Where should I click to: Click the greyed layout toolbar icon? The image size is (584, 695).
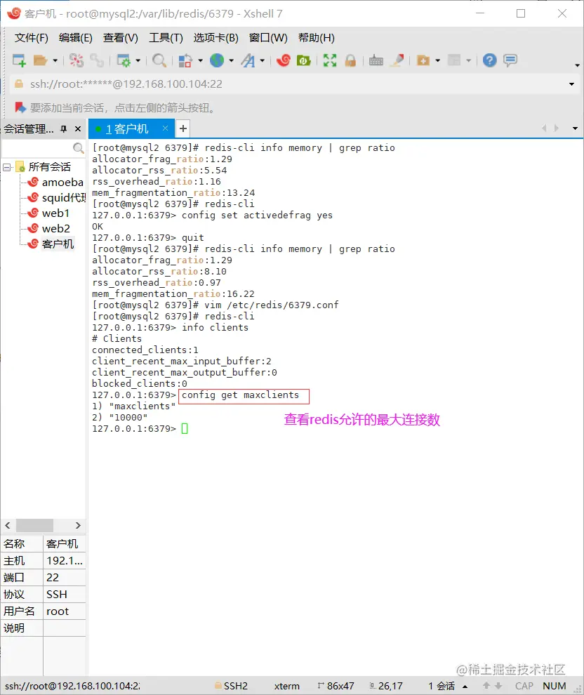coord(454,60)
